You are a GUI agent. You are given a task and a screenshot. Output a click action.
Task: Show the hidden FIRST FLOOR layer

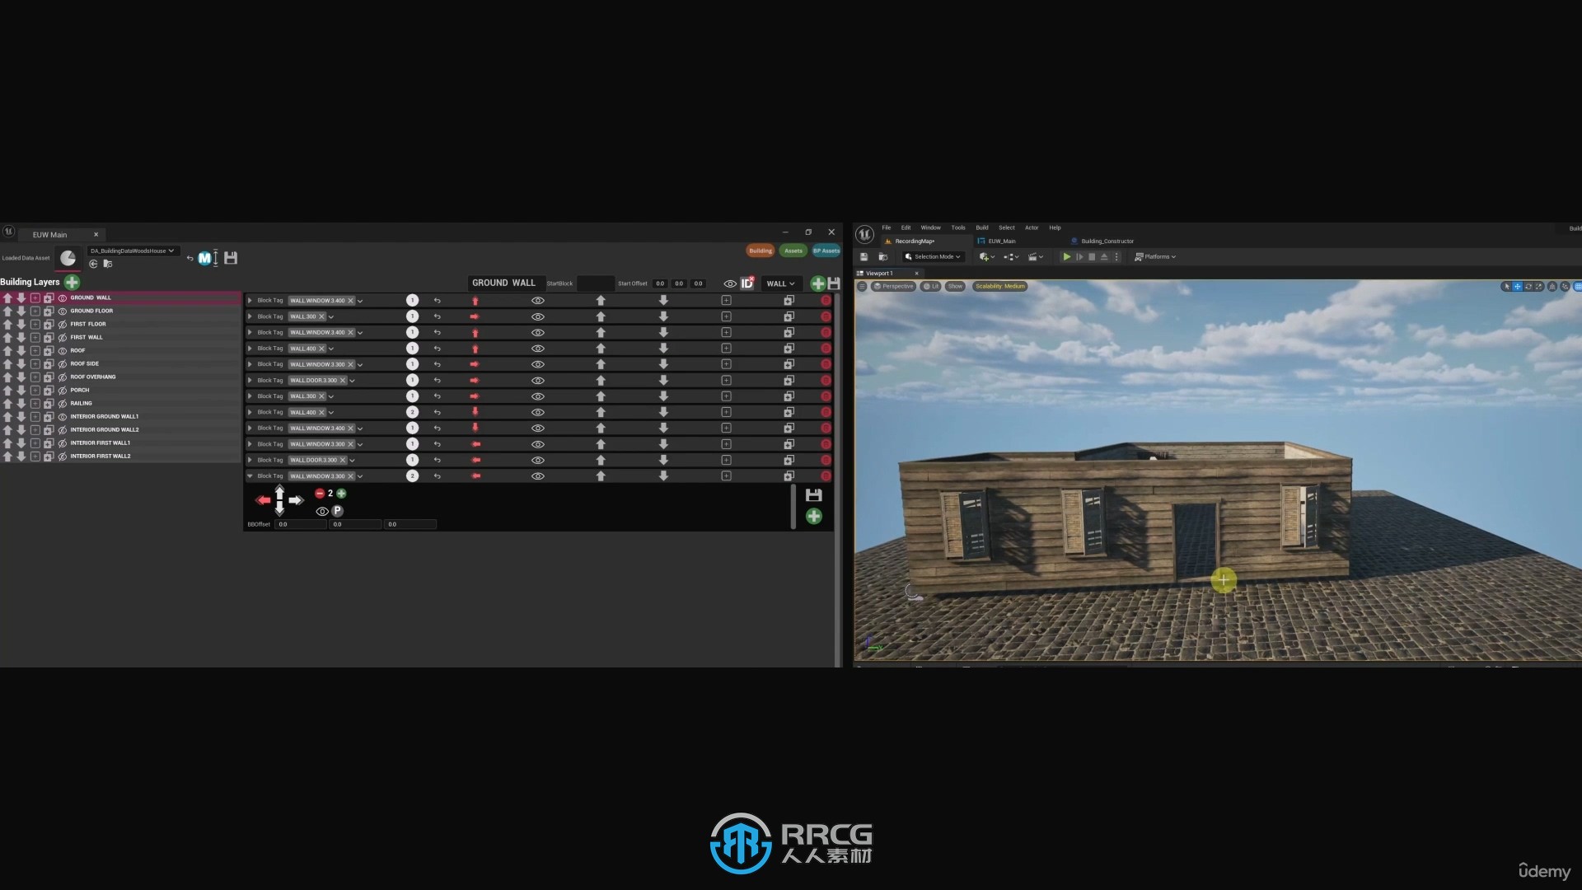63,324
